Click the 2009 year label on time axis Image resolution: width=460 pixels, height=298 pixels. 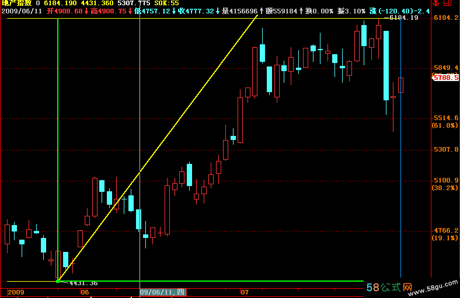pos(16,292)
